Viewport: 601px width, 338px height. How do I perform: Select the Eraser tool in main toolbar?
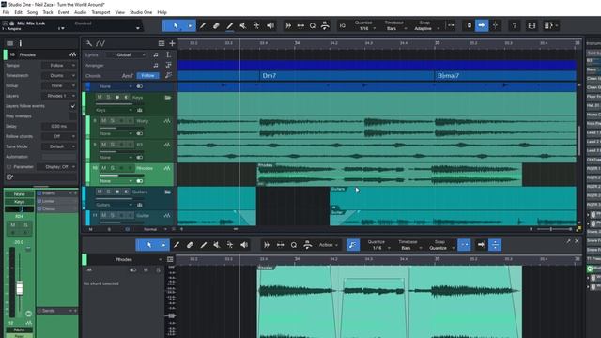pyautogui.click(x=216, y=25)
